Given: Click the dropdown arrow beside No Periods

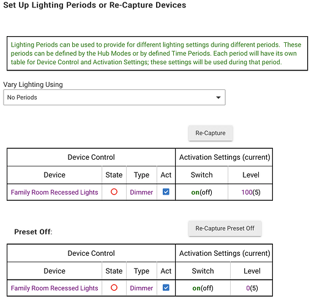Looking at the screenshot, I should click(218, 97).
